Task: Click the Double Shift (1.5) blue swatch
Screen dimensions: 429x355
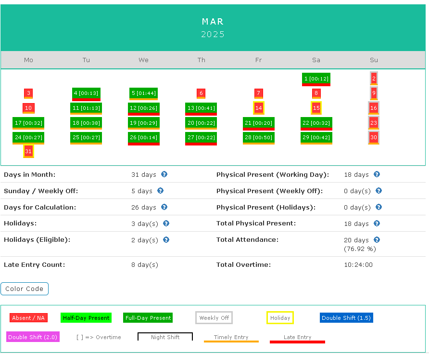Action: (346, 318)
